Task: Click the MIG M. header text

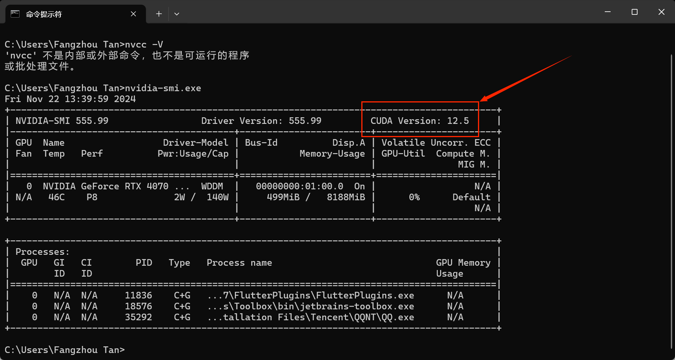Action: pos(474,164)
